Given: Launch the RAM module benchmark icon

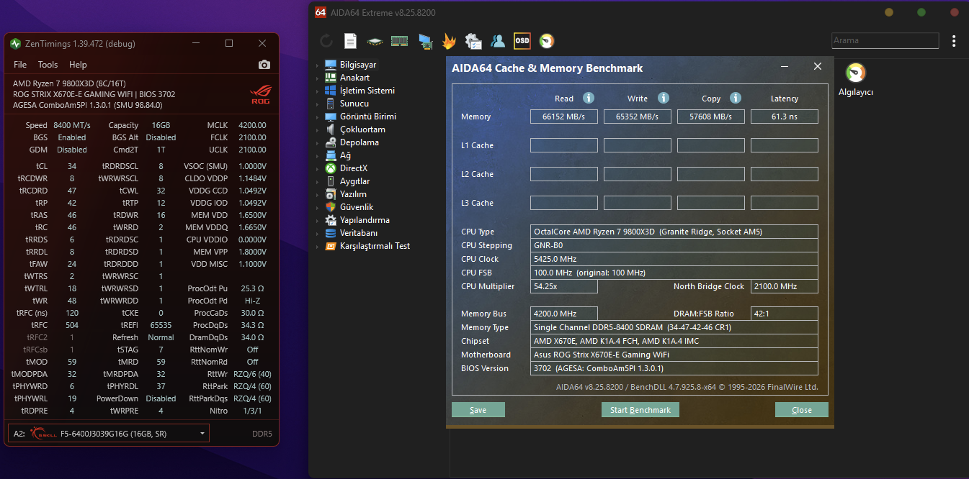Looking at the screenshot, I should [x=400, y=41].
